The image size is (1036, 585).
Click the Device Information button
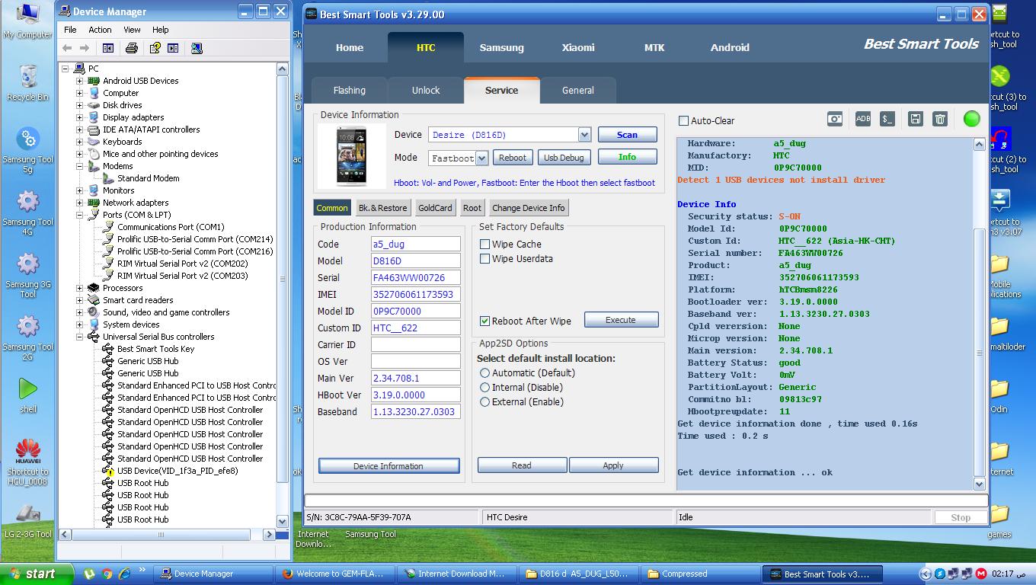(x=388, y=466)
